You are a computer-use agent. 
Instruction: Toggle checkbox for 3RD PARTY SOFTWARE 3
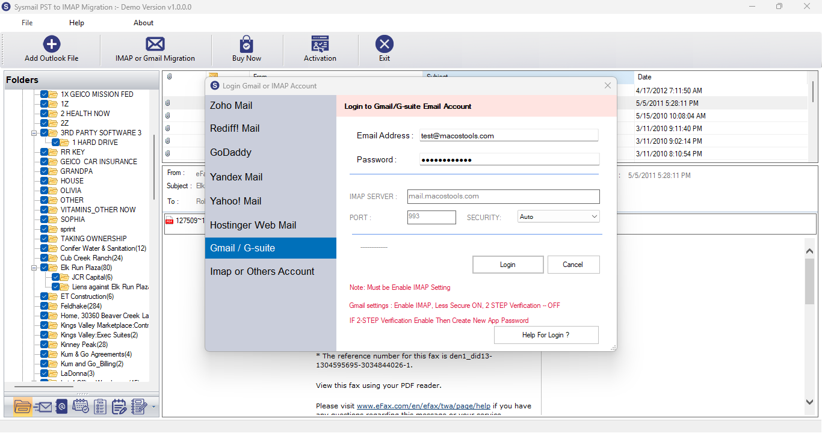[45, 133]
